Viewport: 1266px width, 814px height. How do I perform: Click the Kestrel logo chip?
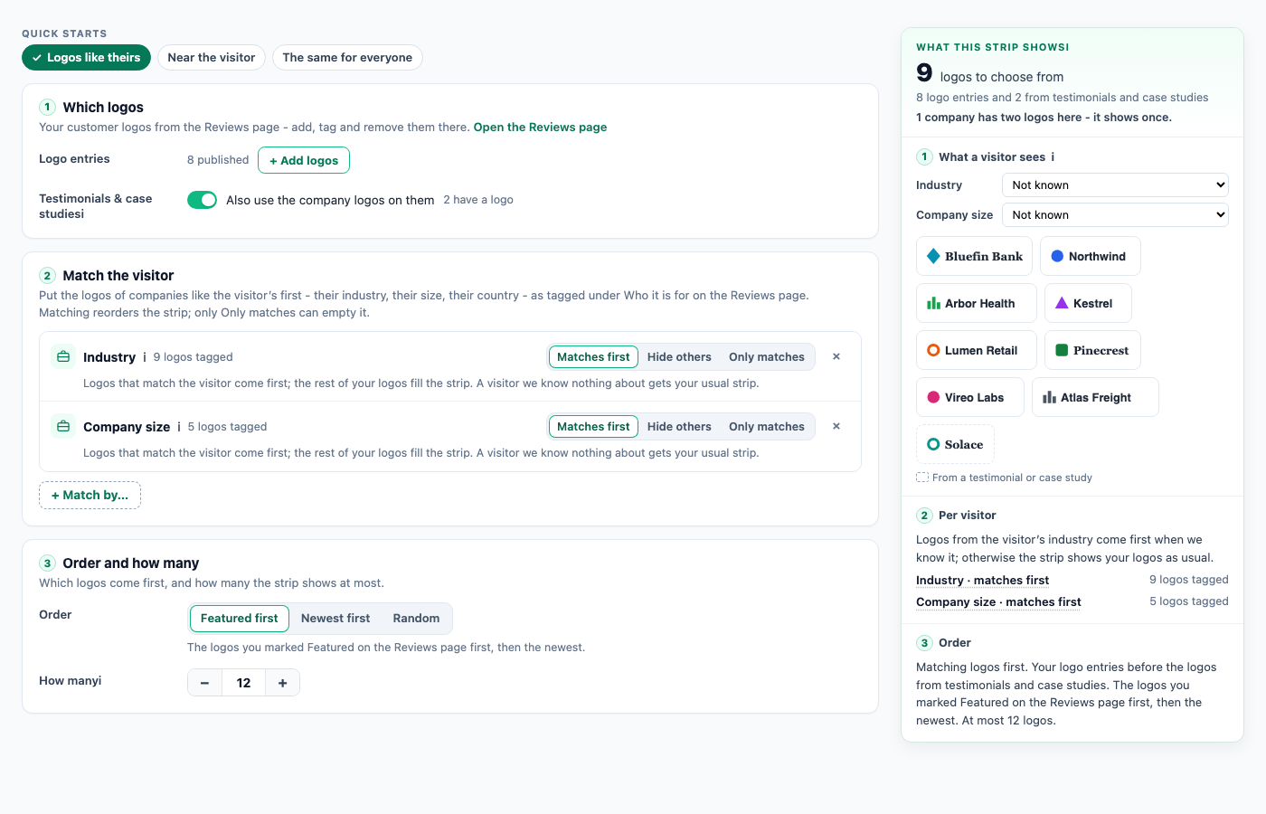(1088, 303)
